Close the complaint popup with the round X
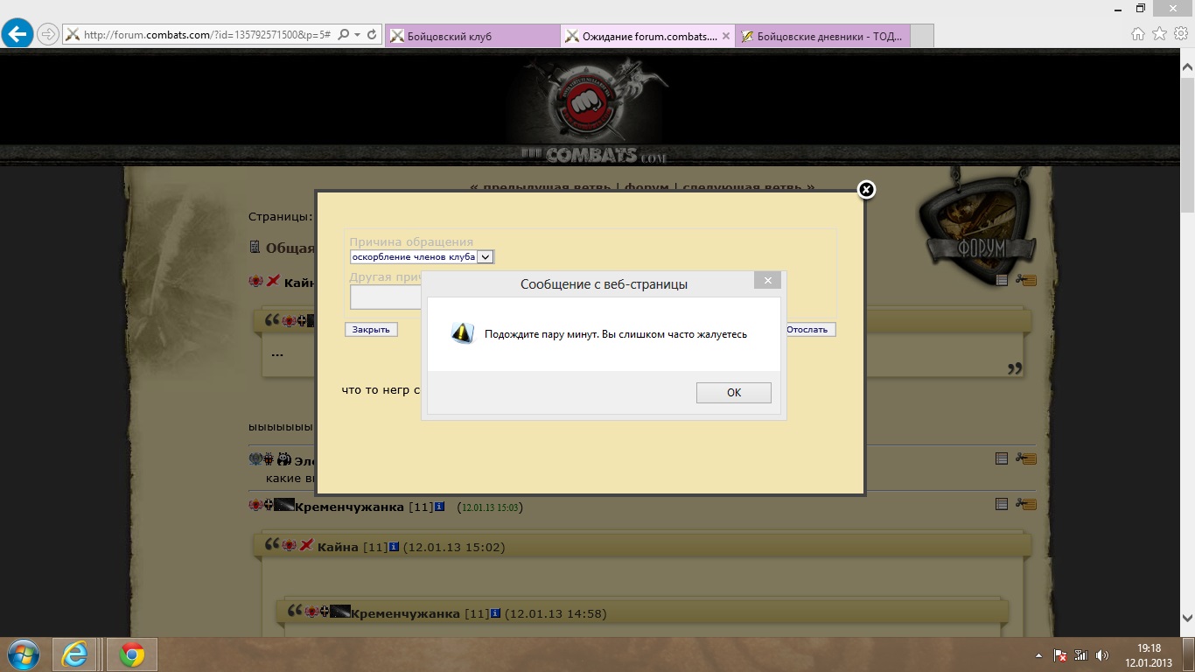Image resolution: width=1195 pixels, height=672 pixels. pos(866,189)
